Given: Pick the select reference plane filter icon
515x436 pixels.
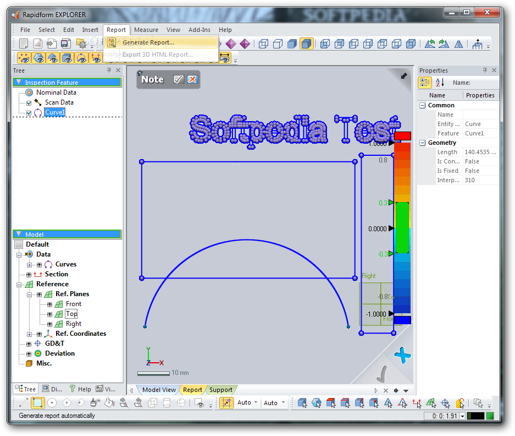Looking at the screenshot, I should point(431,402).
